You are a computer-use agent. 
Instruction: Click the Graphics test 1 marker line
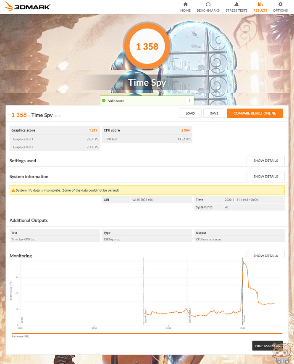pos(144,291)
